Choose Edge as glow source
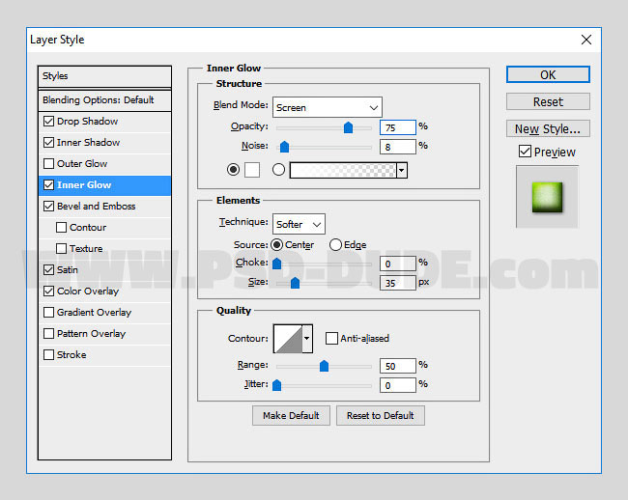 coord(335,244)
